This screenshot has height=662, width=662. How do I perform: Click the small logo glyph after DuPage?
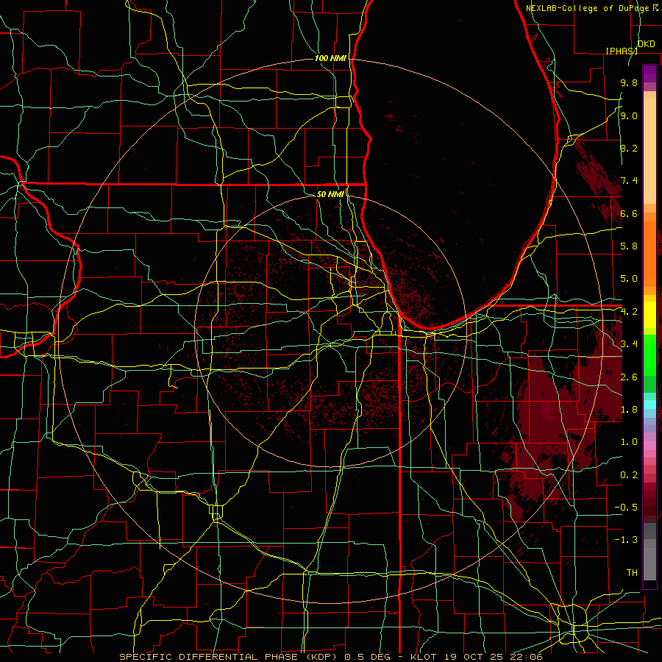point(655,7)
